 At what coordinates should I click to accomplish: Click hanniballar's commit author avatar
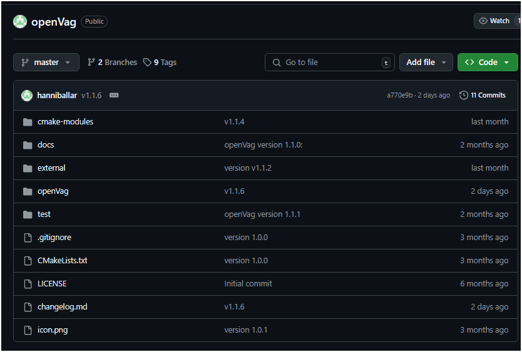click(x=27, y=96)
